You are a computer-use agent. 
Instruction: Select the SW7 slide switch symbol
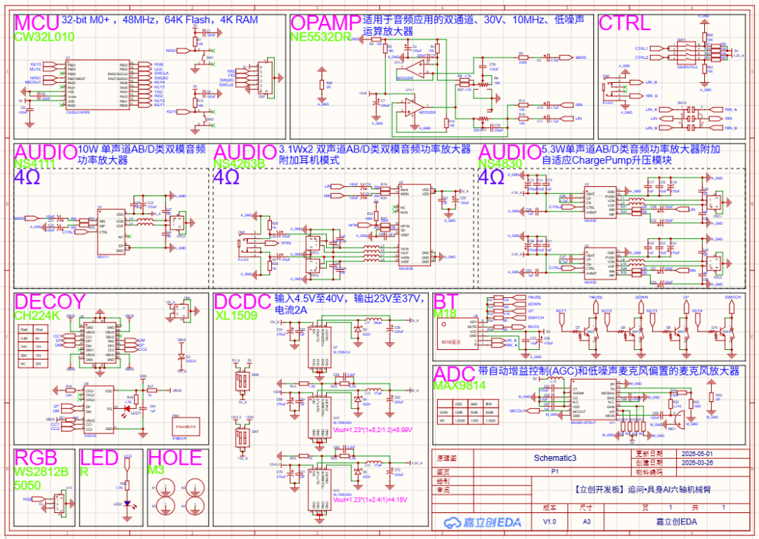point(242,439)
